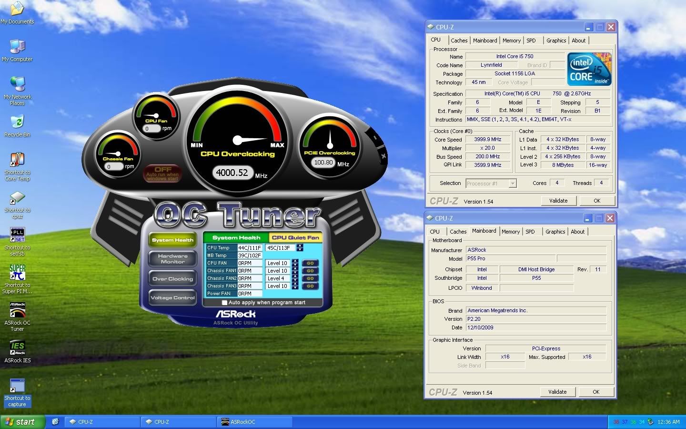686x429 pixels.
Task: Minimize OC Tuner with its dash icon
Action: point(375,138)
